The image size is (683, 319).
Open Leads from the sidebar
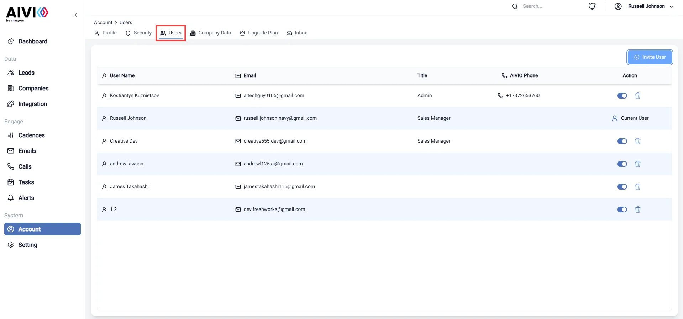(26, 73)
